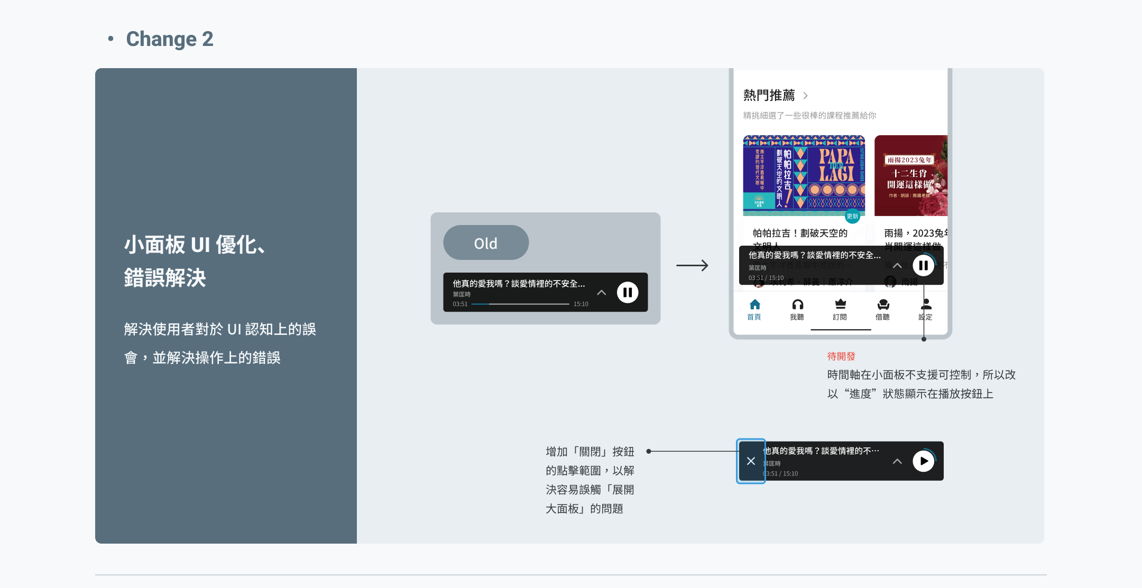Expand phone mockup mini player chevron up
1142x588 pixels.
pos(897,265)
